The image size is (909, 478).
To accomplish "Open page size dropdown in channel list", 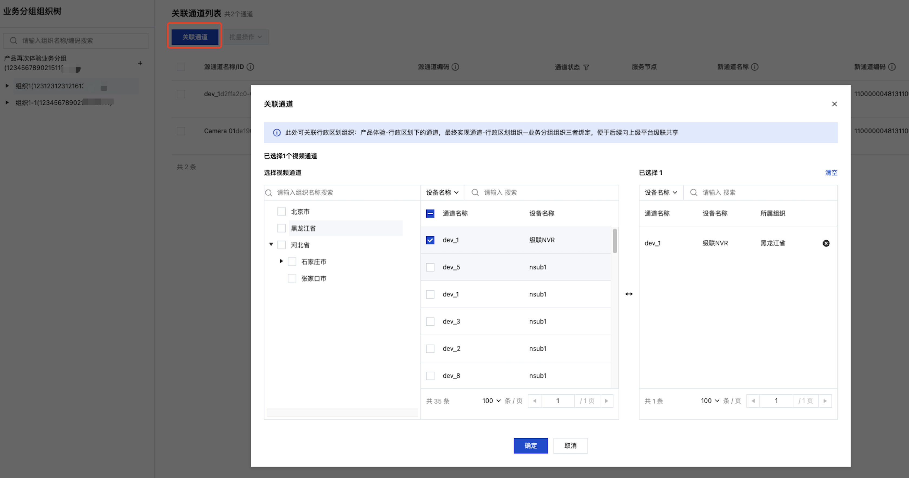I will [x=491, y=401].
